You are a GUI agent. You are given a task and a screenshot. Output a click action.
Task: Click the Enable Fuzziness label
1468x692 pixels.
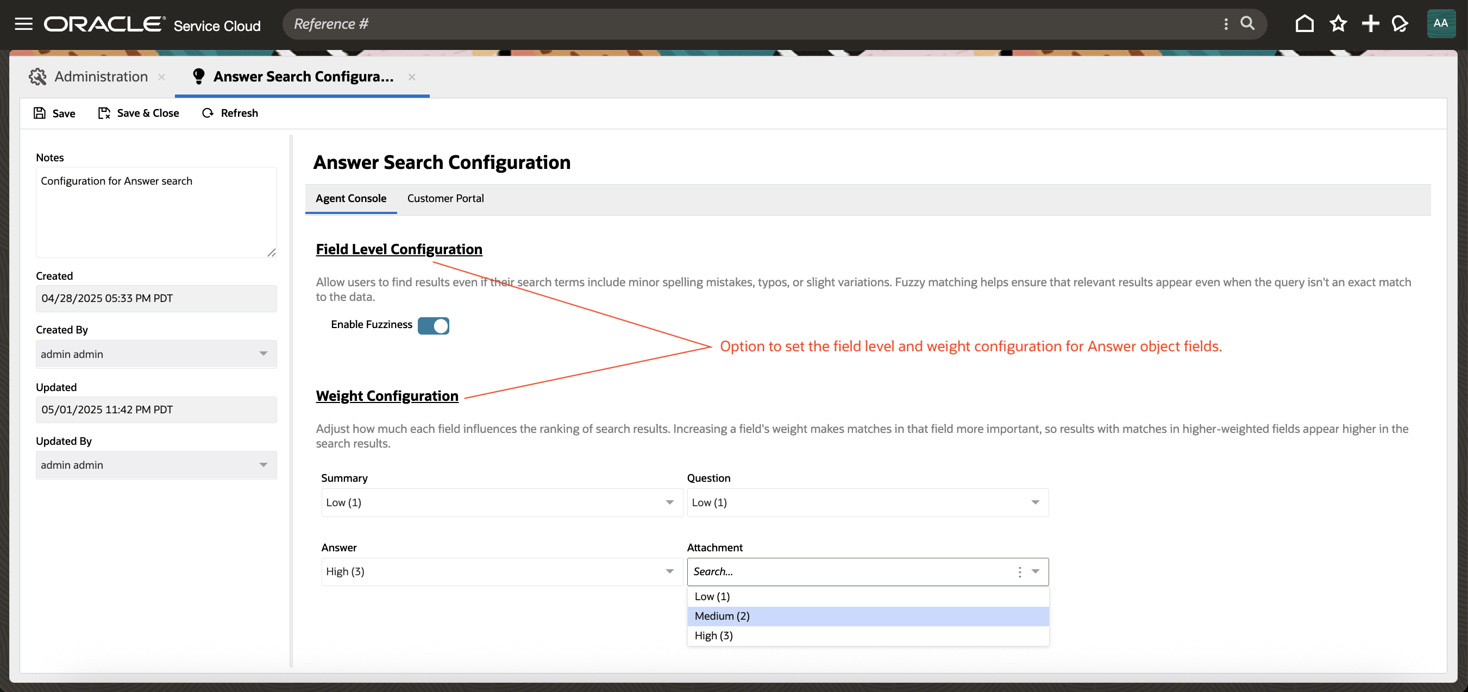coord(372,324)
